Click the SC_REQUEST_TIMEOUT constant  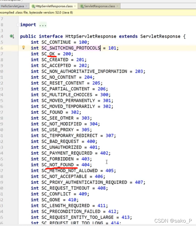(66, 188)
